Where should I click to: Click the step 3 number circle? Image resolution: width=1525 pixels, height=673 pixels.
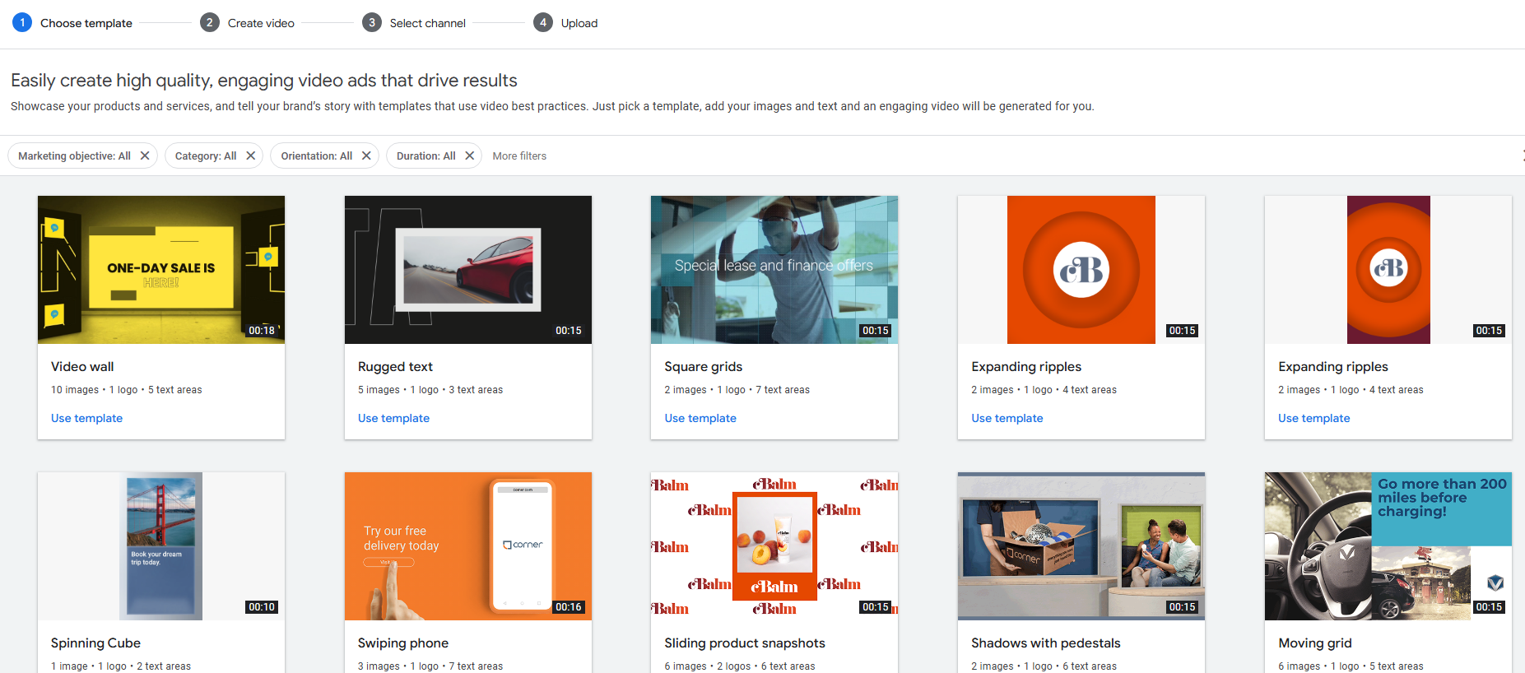click(x=372, y=23)
